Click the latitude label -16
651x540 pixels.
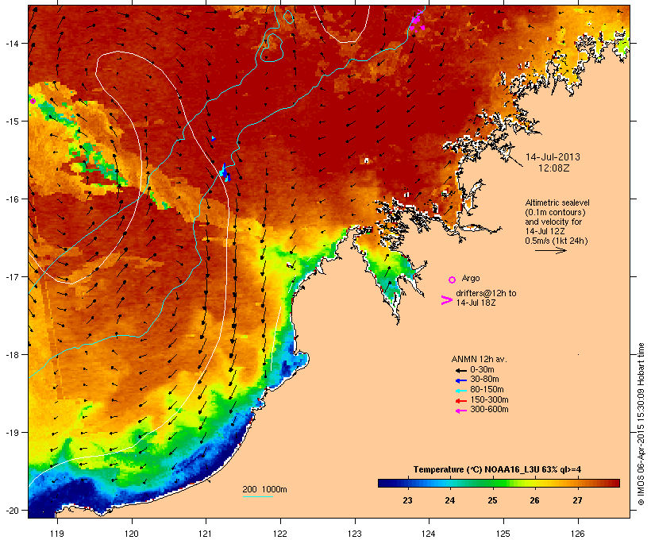[x=11, y=199]
